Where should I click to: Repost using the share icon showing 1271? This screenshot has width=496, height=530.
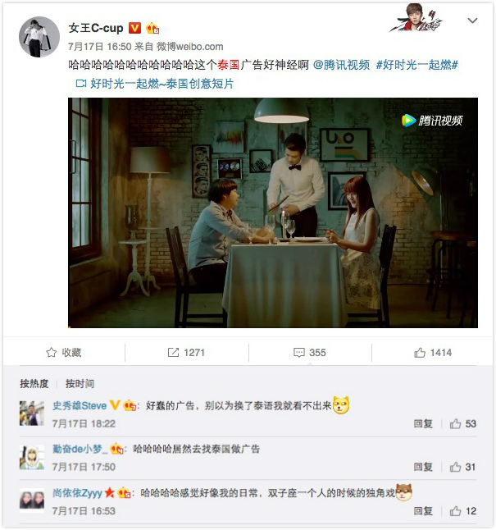point(186,353)
